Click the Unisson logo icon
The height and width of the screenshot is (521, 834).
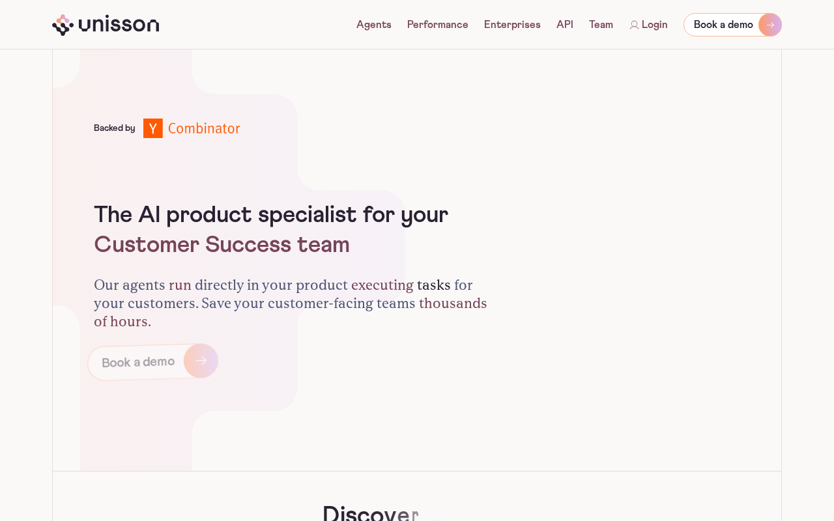[x=61, y=25]
